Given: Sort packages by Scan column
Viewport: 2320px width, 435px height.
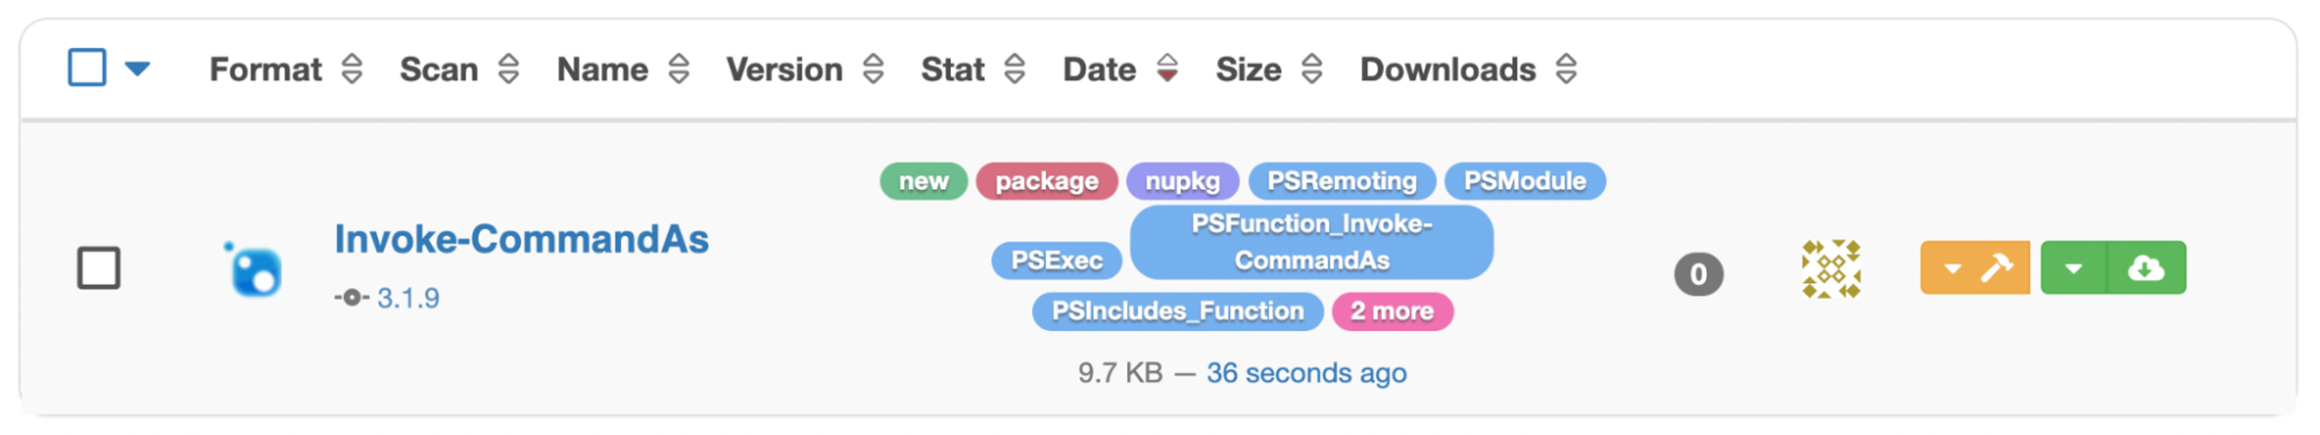Looking at the screenshot, I should point(508,69).
